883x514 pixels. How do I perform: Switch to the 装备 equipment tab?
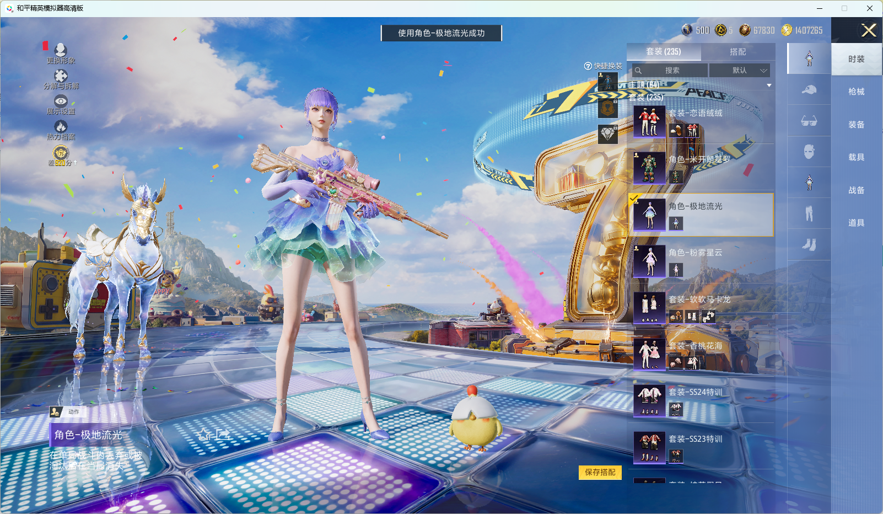tap(857, 125)
